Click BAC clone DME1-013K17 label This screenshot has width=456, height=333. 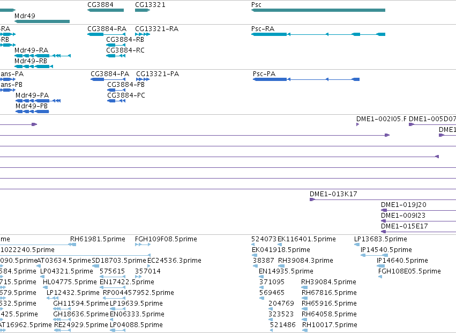pyautogui.click(x=333, y=194)
